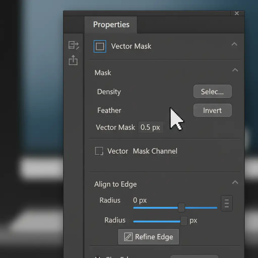
Task: Collapse the Vector Mask section chevron
Action: (234, 44)
